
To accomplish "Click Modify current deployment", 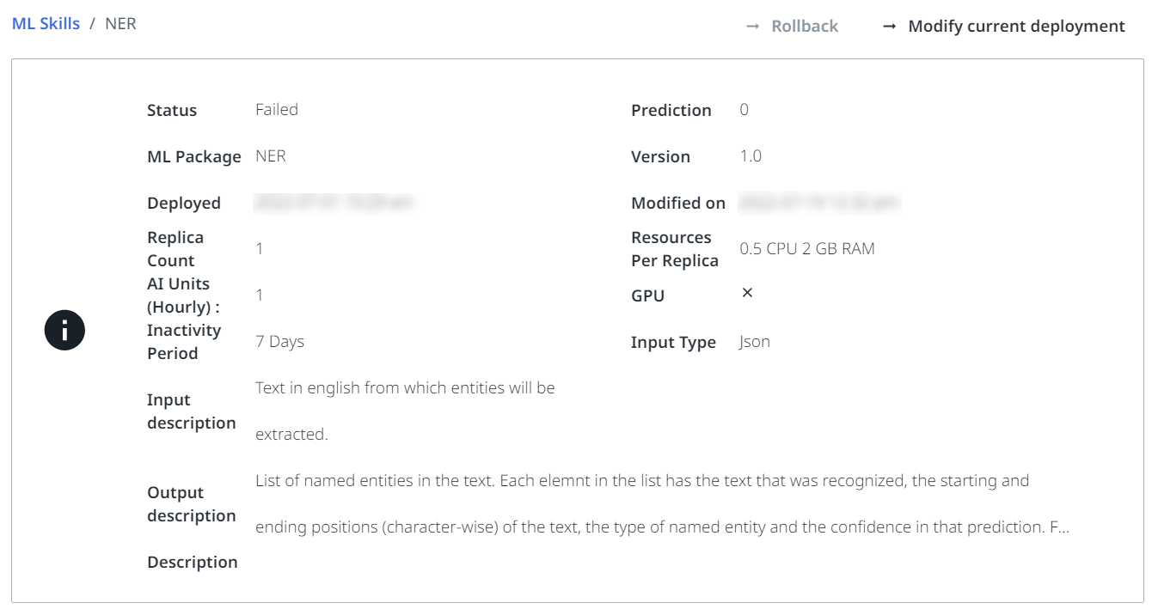I will (1016, 27).
